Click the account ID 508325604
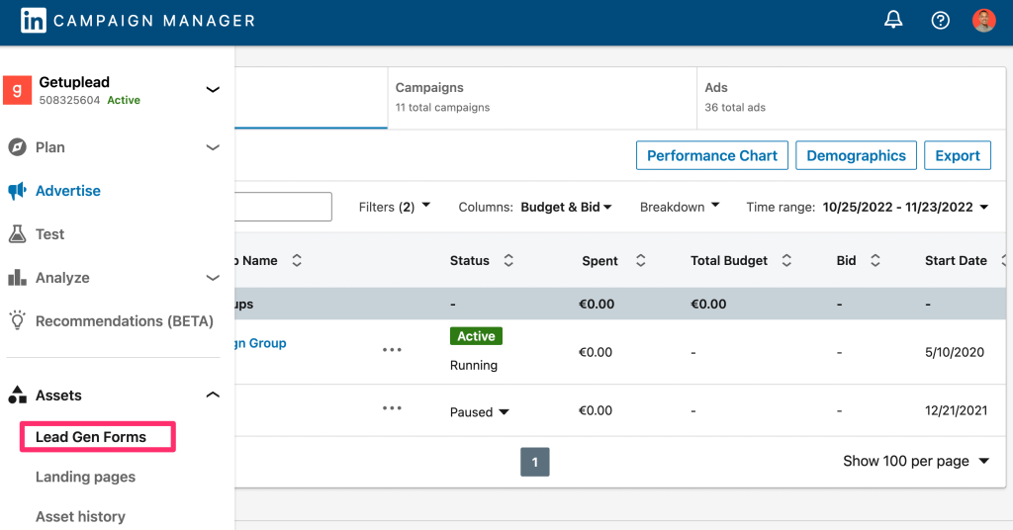This screenshot has width=1013, height=530. 69,100
